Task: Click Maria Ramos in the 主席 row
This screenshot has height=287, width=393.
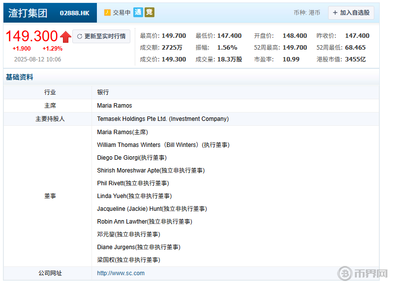Action: point(115,106)
